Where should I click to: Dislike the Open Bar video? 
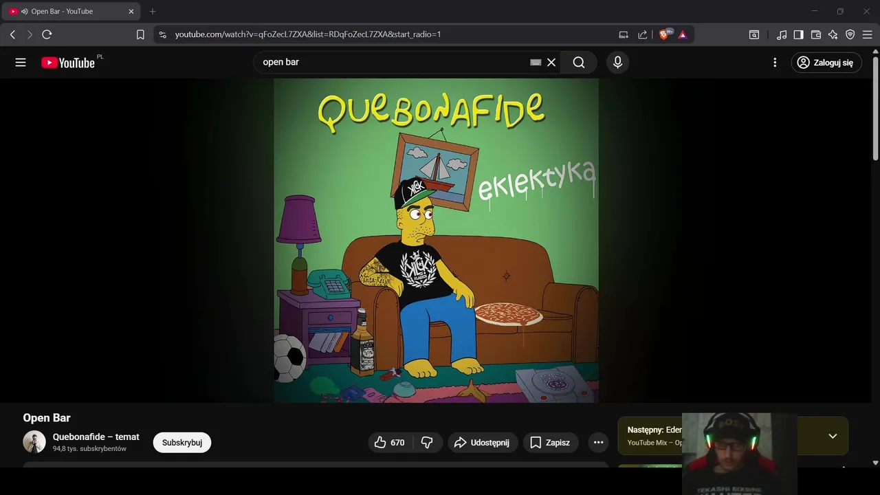427,443
